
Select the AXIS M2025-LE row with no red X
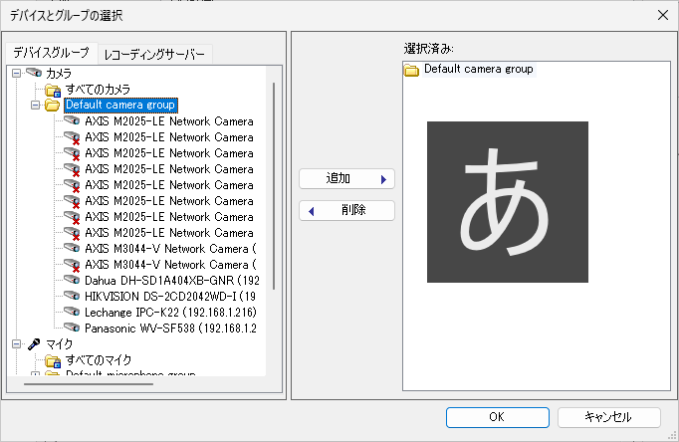tap(169, 121)
